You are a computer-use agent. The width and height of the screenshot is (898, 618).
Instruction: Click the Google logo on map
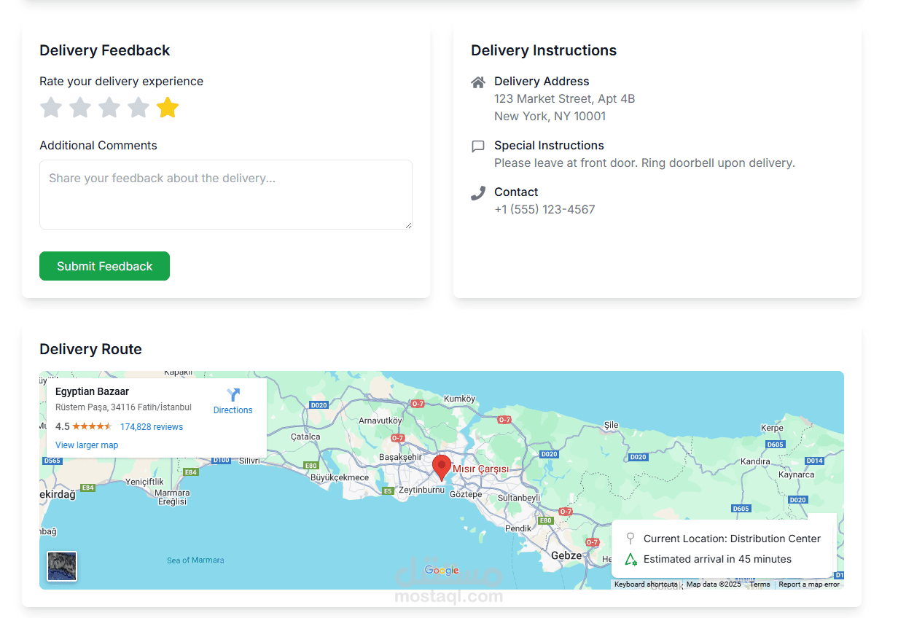coord(442,571)
